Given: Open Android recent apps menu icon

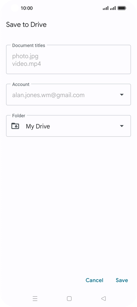Looking at the screenshot, I should coord(35,299).
